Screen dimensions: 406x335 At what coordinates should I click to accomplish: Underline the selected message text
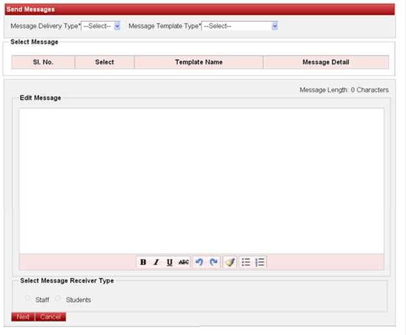(170, 262)
